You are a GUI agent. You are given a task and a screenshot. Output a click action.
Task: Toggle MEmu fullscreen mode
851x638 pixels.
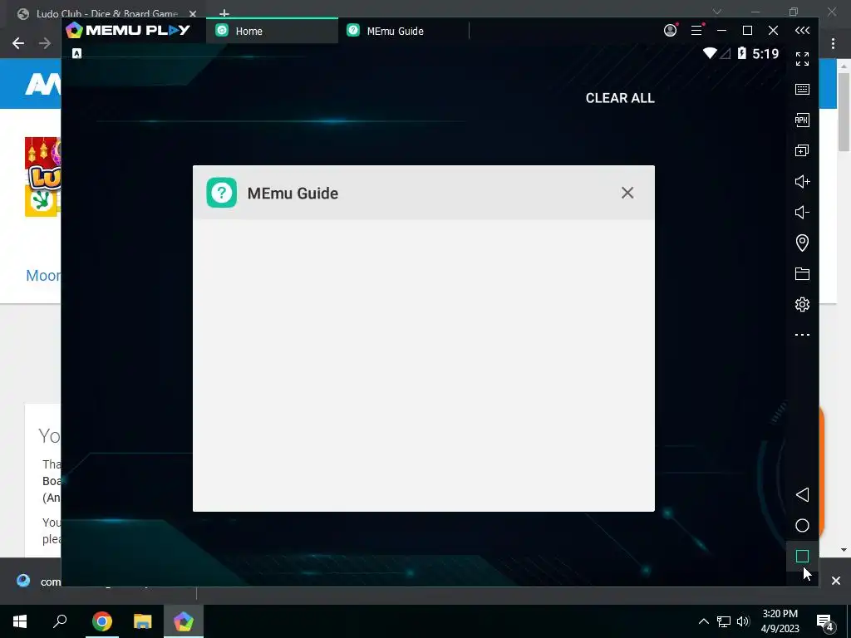(802, 59)
